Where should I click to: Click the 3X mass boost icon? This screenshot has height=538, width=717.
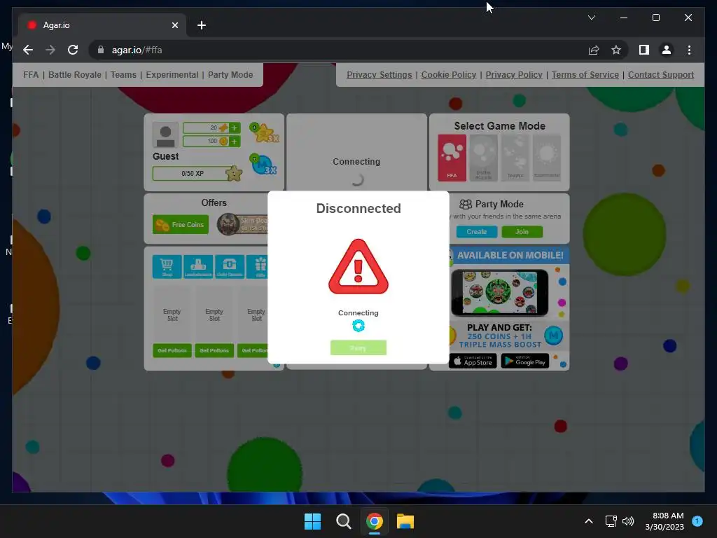pos(264,164)
